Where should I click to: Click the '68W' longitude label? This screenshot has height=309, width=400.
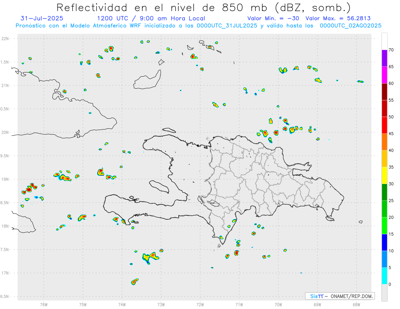pyautogui.click(x=356, y=304)
